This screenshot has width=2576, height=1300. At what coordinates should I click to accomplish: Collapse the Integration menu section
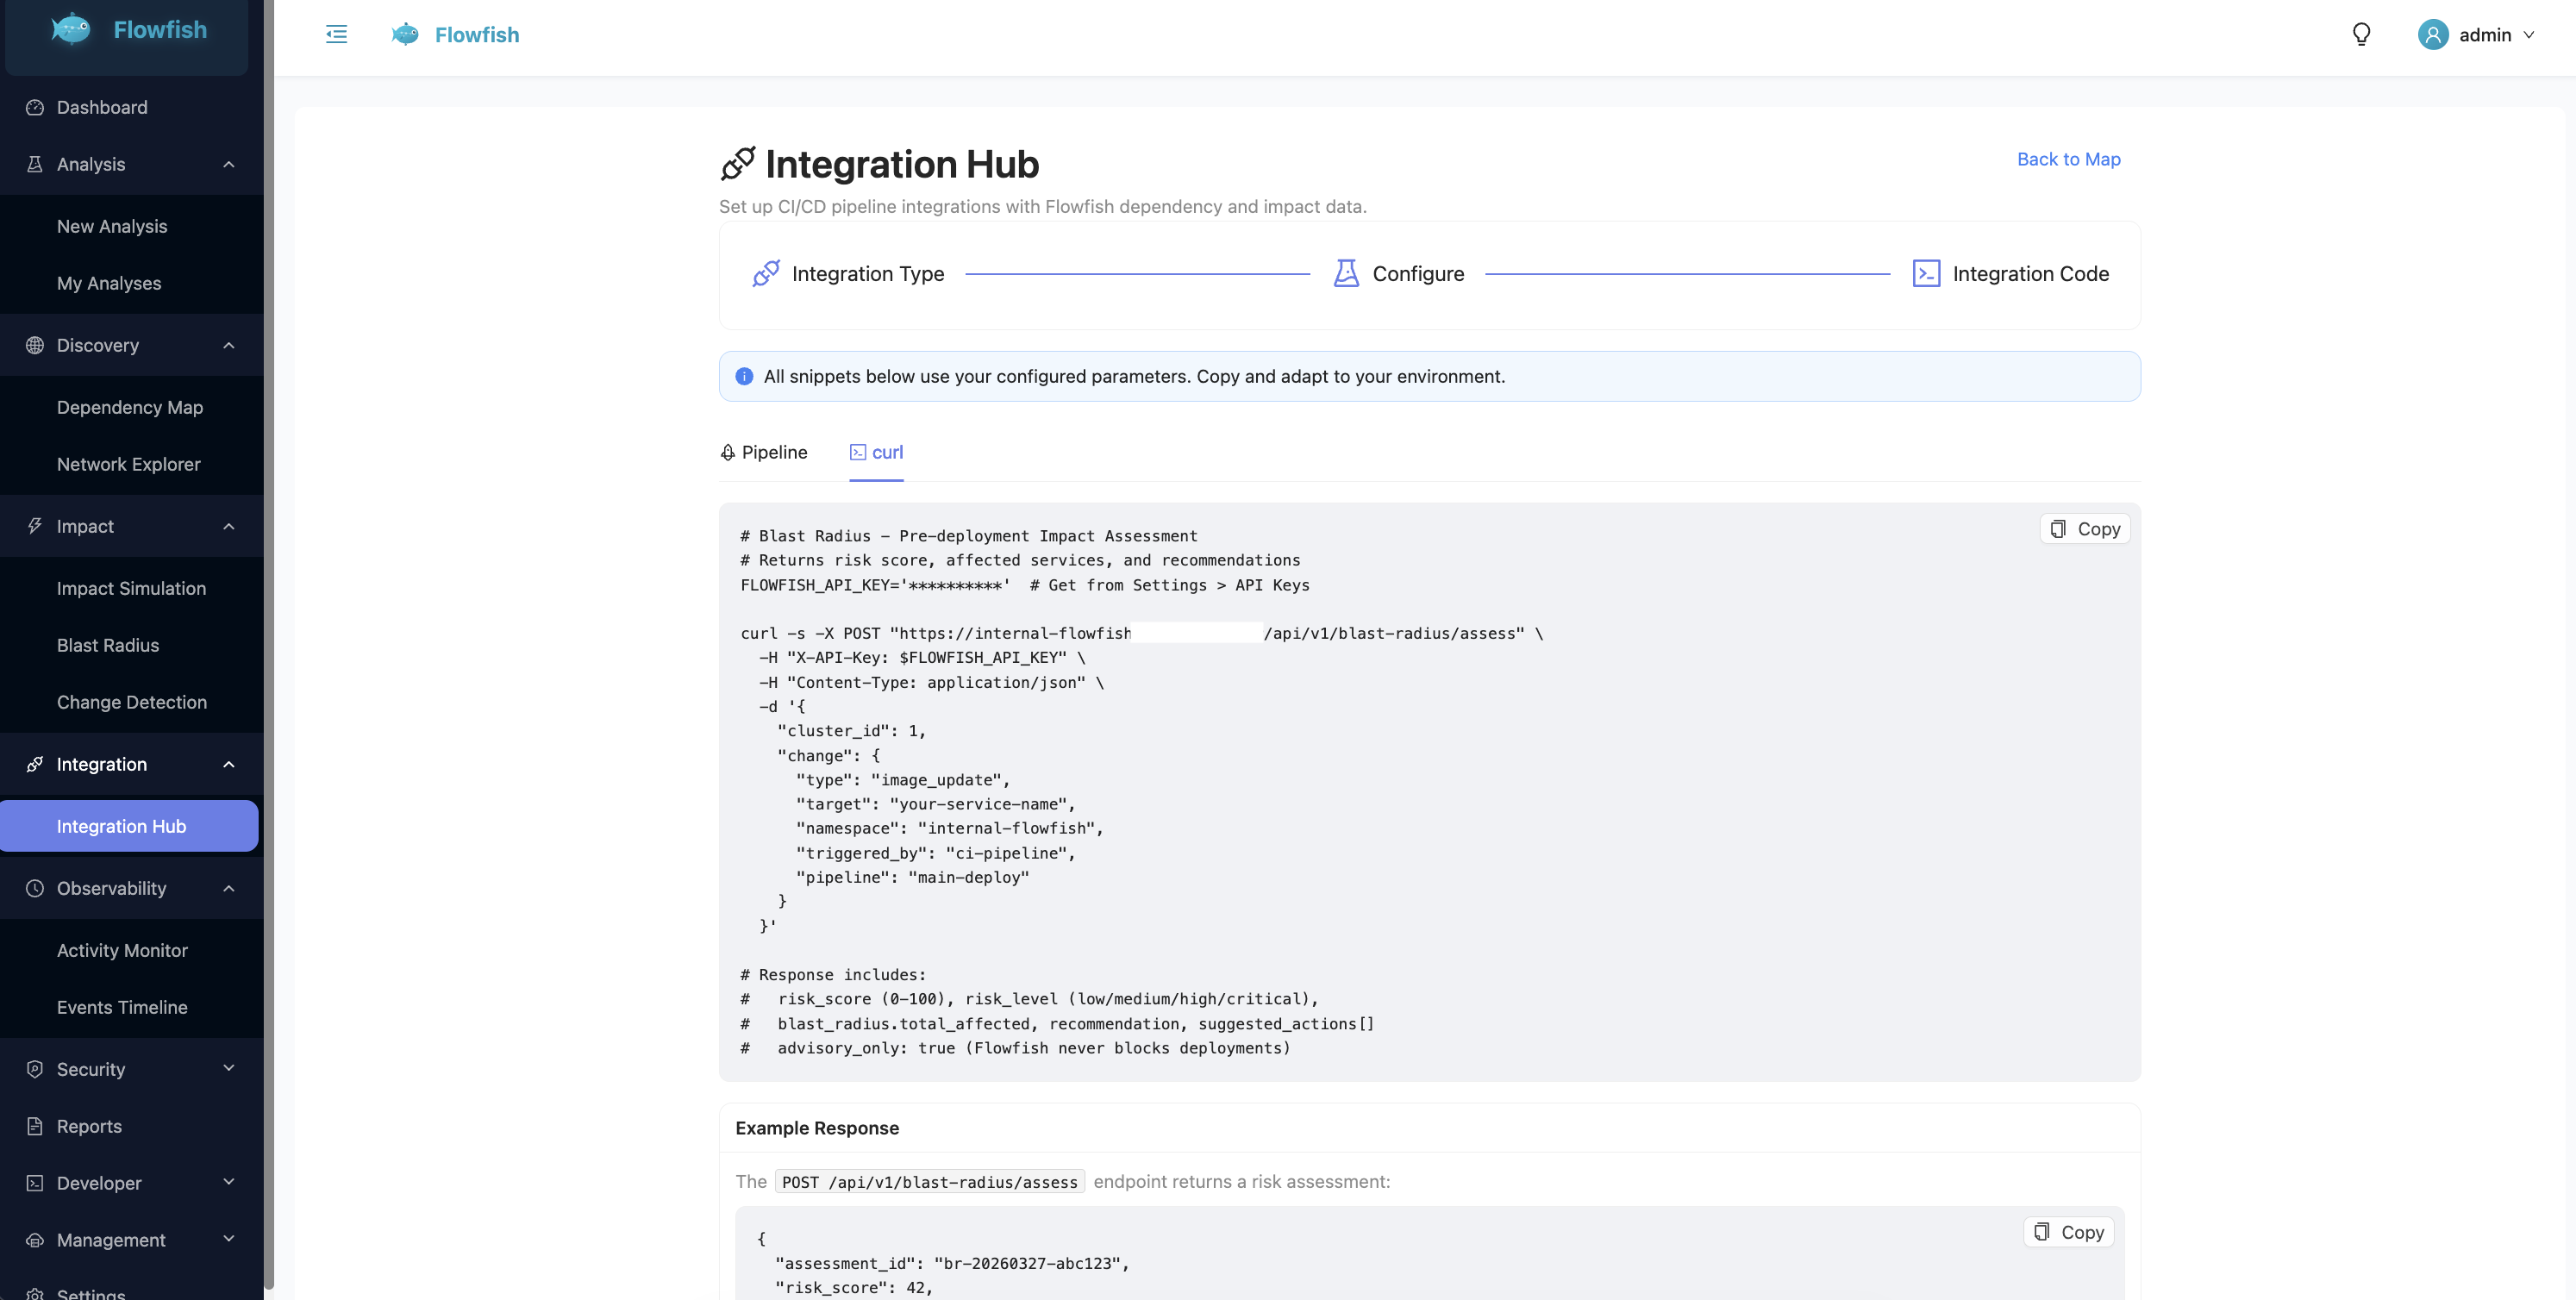coord(229,764)
